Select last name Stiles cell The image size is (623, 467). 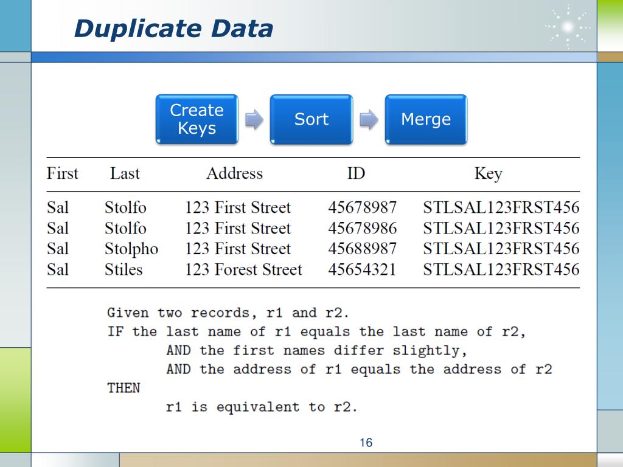124,269
